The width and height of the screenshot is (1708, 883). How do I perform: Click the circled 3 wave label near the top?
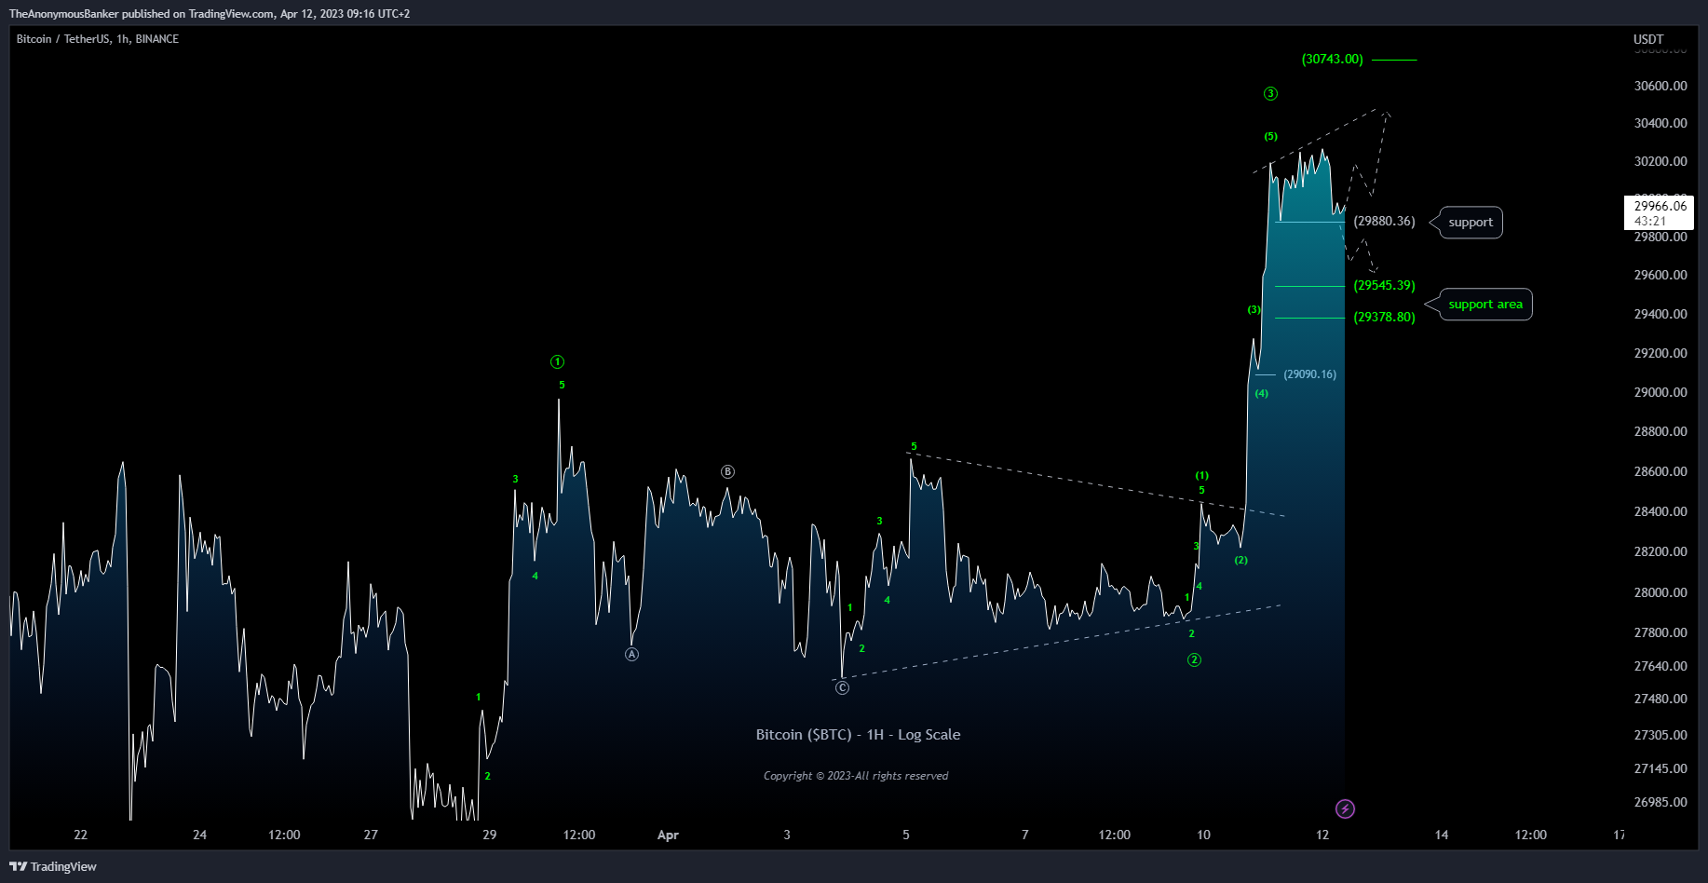click(1270, 93)
